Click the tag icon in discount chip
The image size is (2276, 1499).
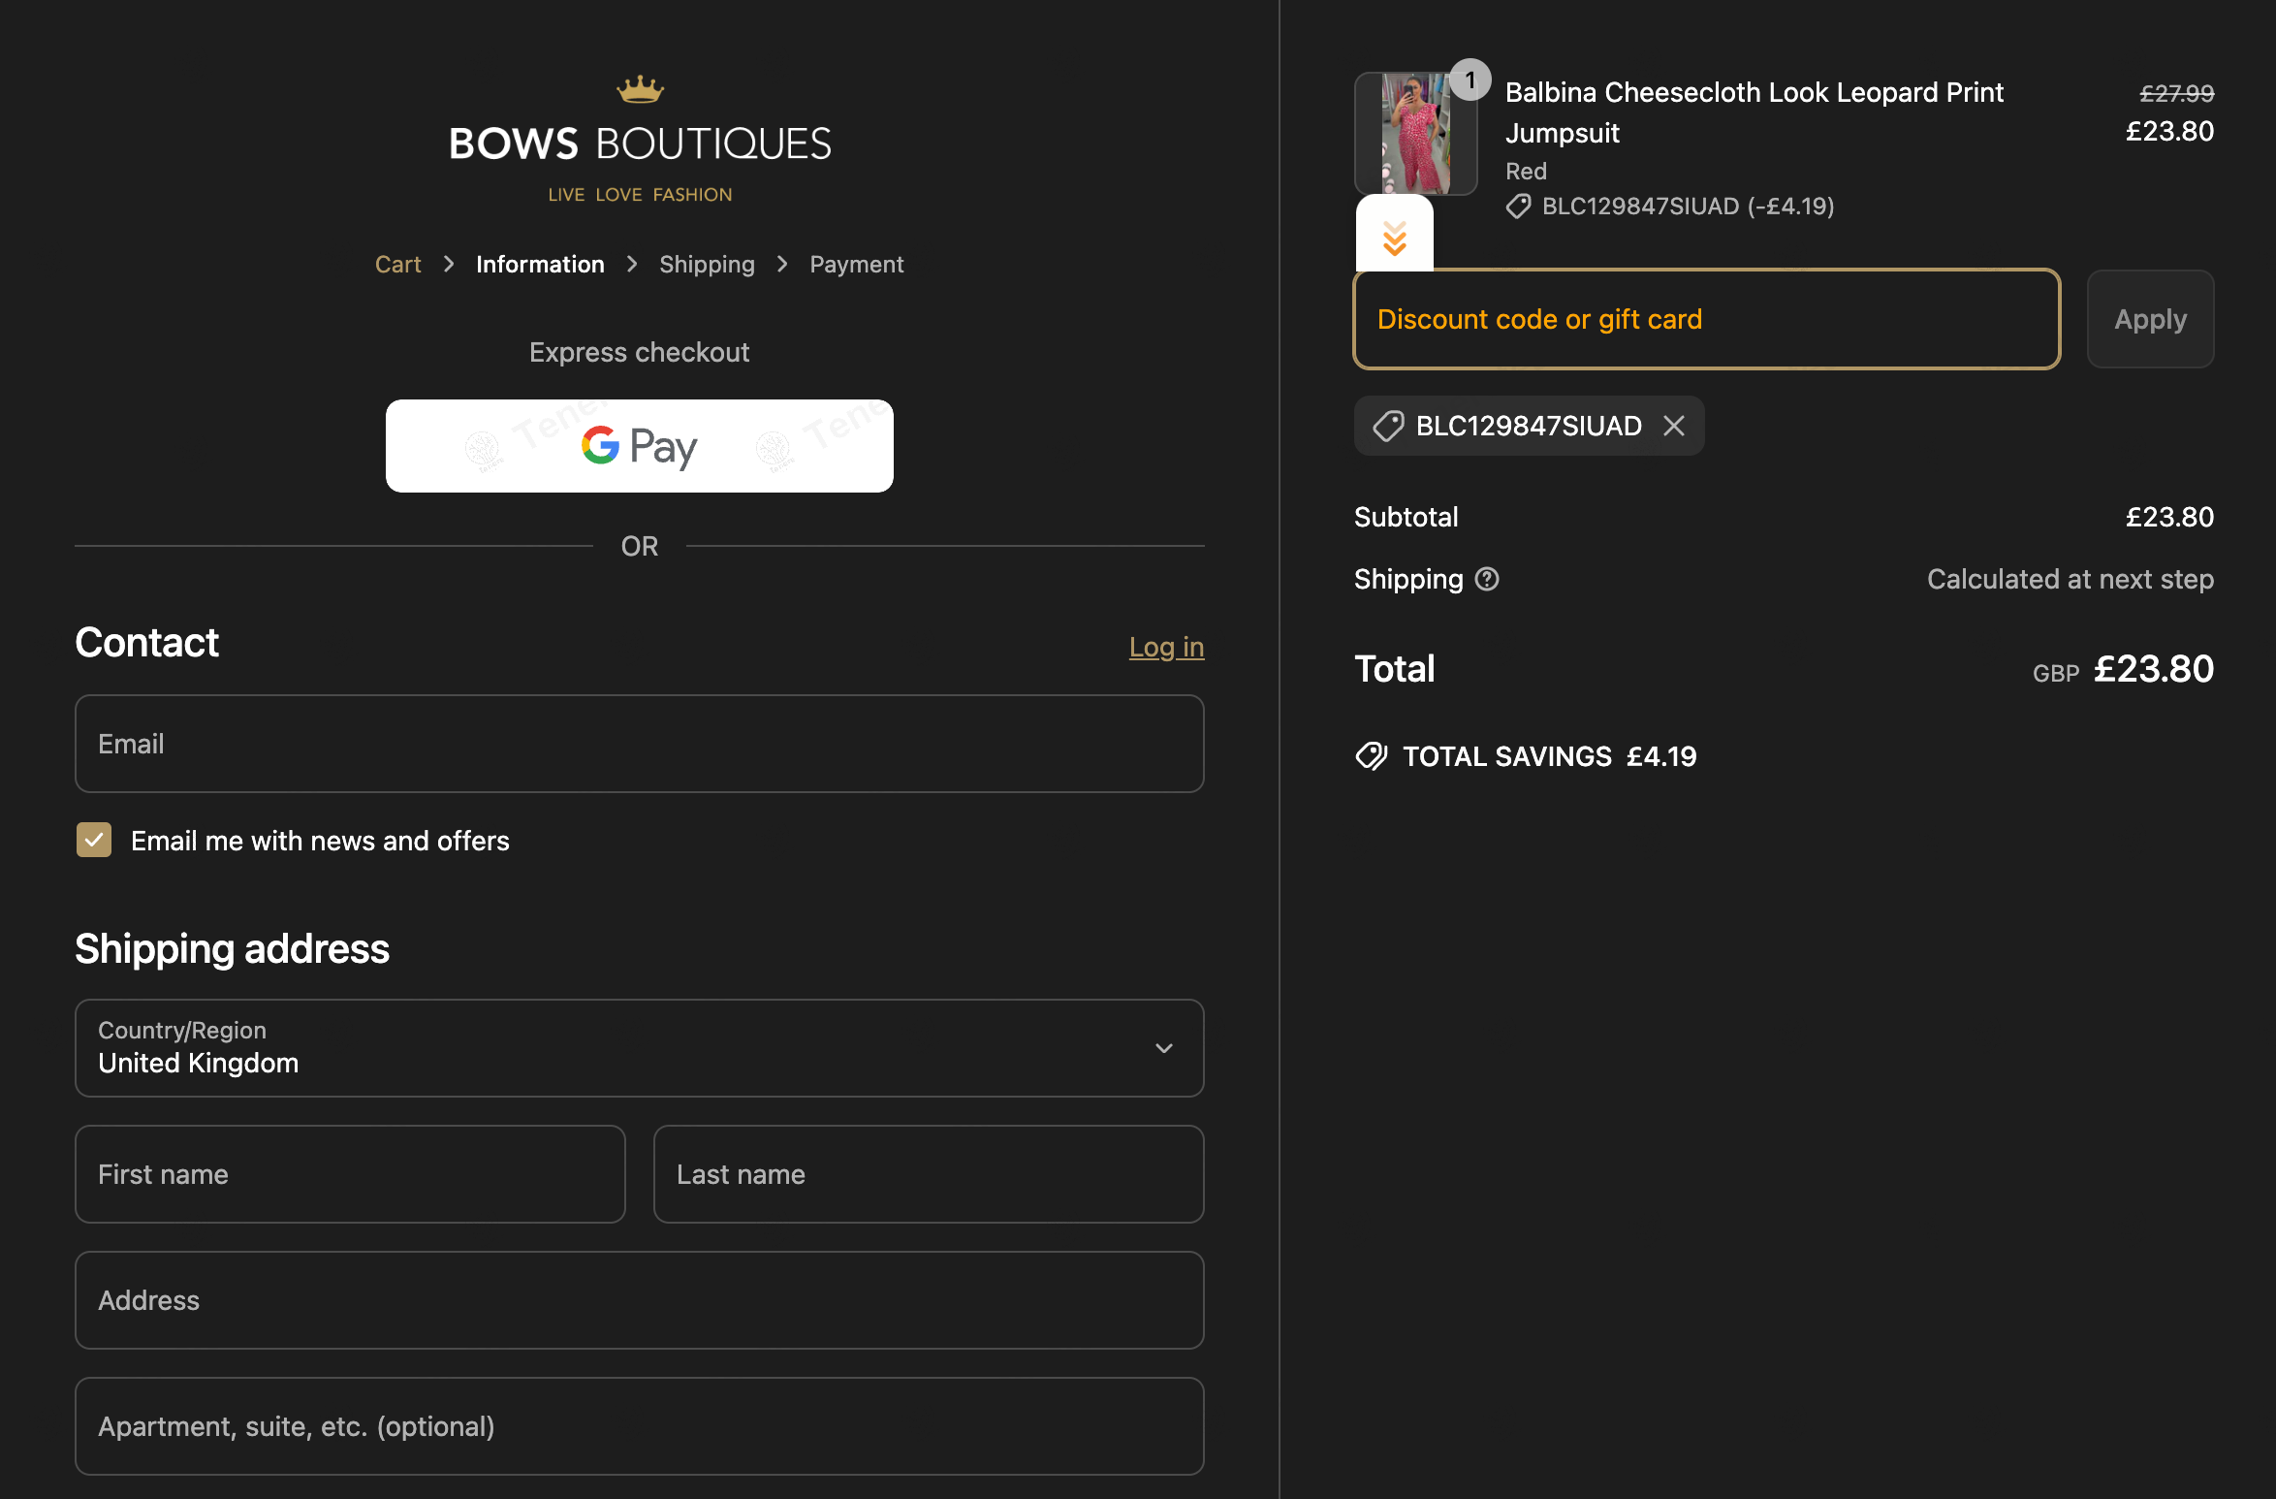tap(1388, 426)
